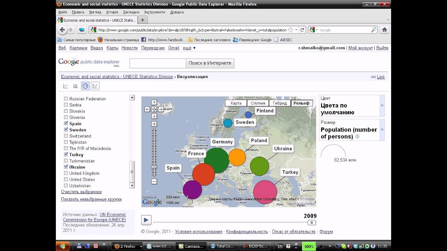Pan the map up arrow

click(154, 103)
